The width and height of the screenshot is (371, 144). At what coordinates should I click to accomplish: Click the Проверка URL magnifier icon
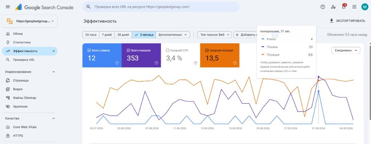click(8, 60)
